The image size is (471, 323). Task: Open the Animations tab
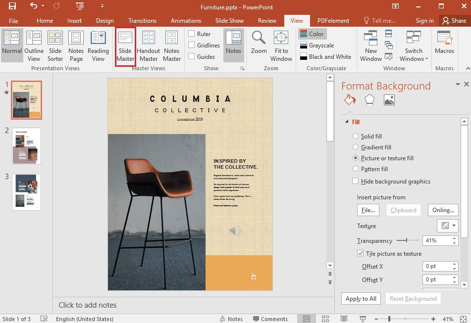pos(186,21)
